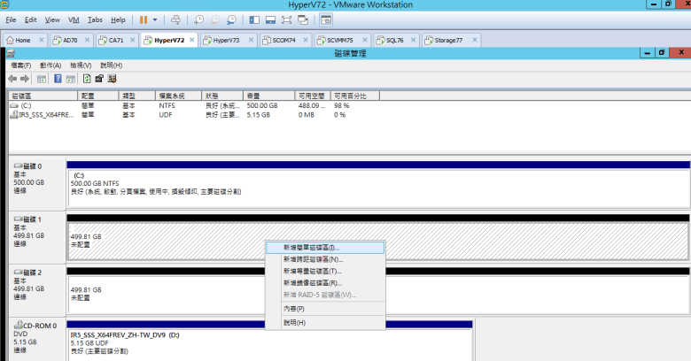Image resolution: width=691 pixels, height=361 pixels.
Task: Click the green refresh icon in Disk Management toolbar
Action: click(87, 78)
